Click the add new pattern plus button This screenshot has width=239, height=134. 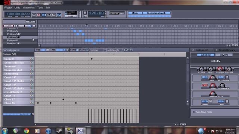16,26
